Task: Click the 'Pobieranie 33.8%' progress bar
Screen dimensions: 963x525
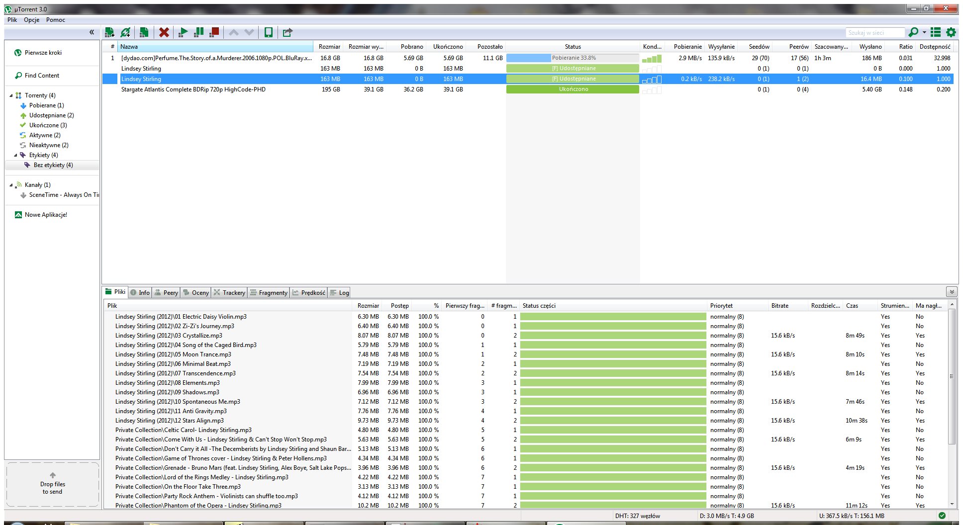Action: (573, 58)
